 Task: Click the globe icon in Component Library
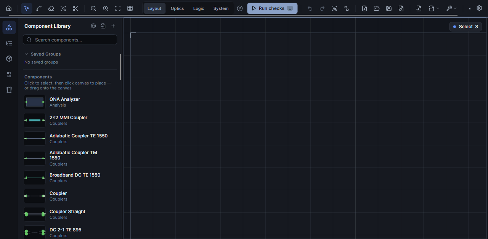[x=93, y=26]
